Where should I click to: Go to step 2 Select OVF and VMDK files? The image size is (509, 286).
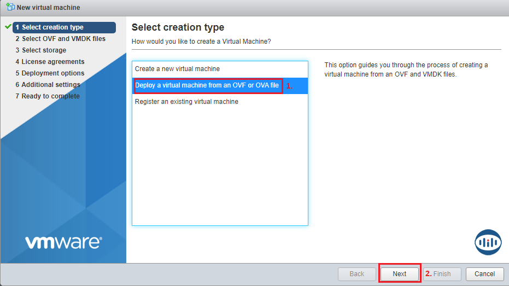pyautogui.click(x=60, y=39)
